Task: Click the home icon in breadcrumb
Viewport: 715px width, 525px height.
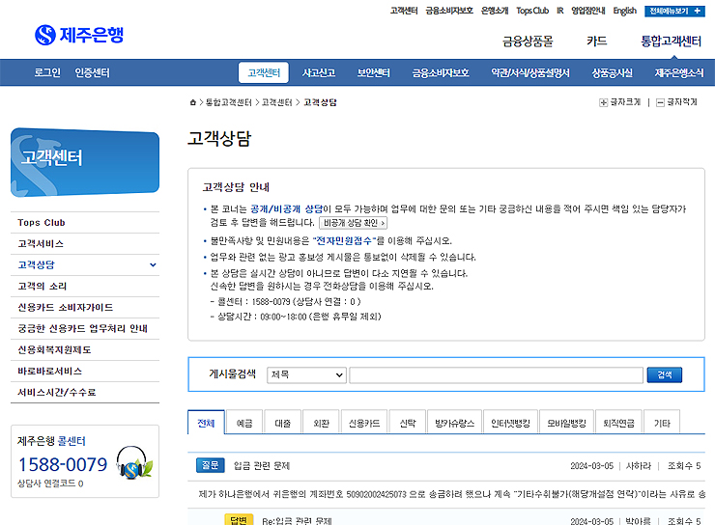Action: (x=193, y=102)
